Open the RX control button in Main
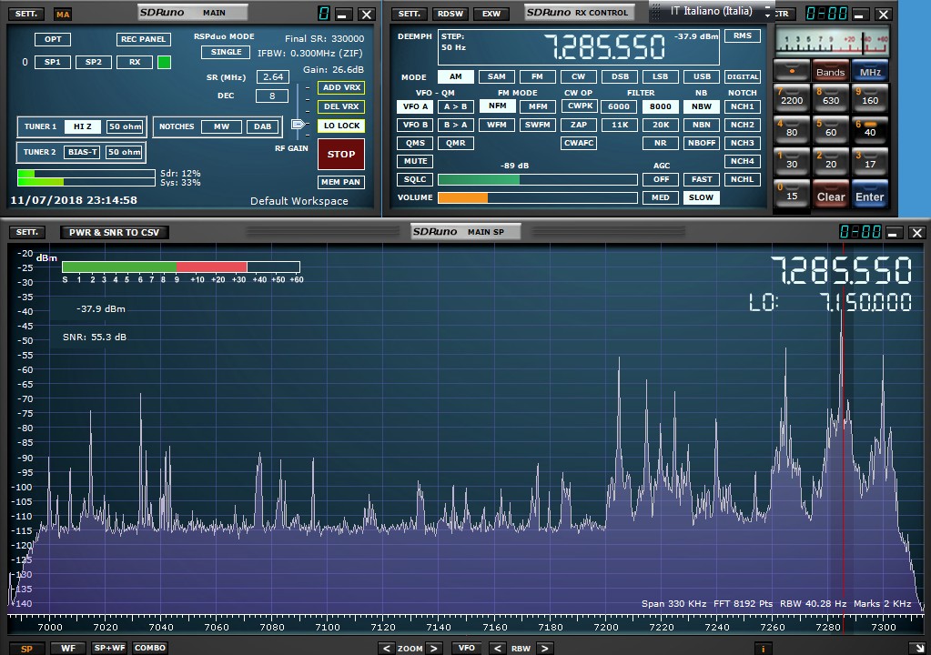 click(x=135, y=62)
